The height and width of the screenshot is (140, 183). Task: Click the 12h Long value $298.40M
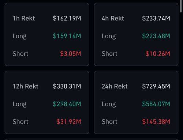coord(67,104)
